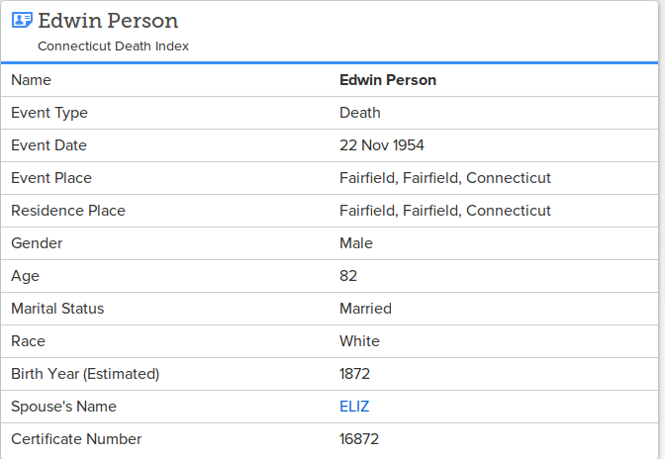This screenshot has width=665, height=459.
Task: Click the blue record card icon
Action: [22, 20]
